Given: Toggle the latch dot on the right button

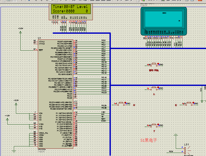Looking at the screenshot, I should point(193,103).
